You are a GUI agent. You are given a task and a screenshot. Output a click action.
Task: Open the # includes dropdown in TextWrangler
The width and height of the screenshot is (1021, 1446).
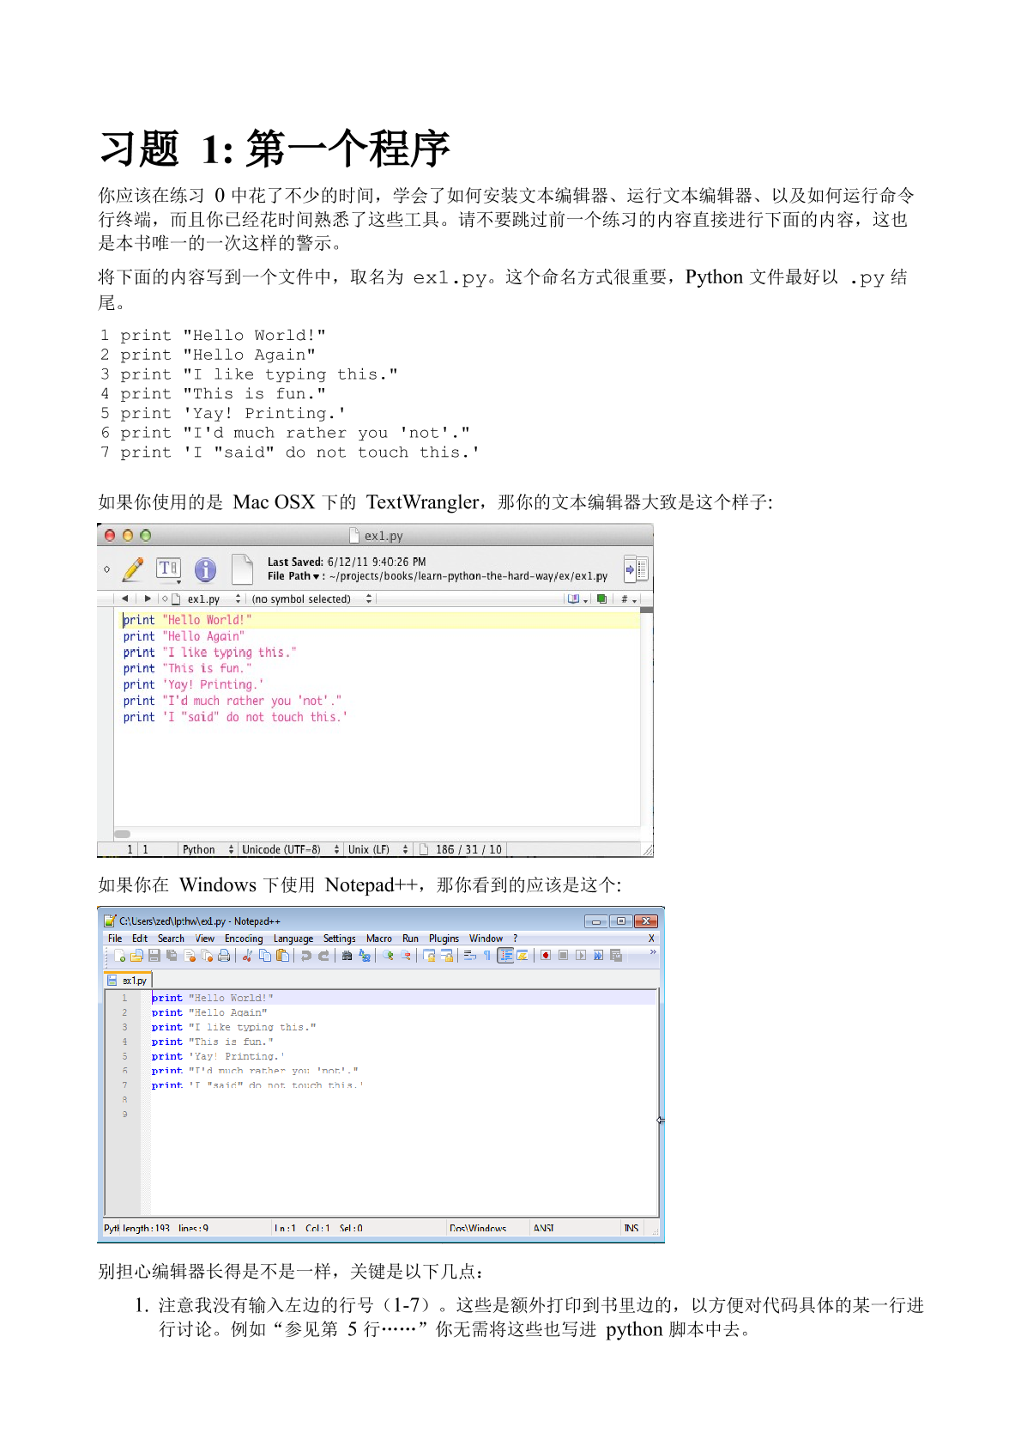(x=628, y=599)
